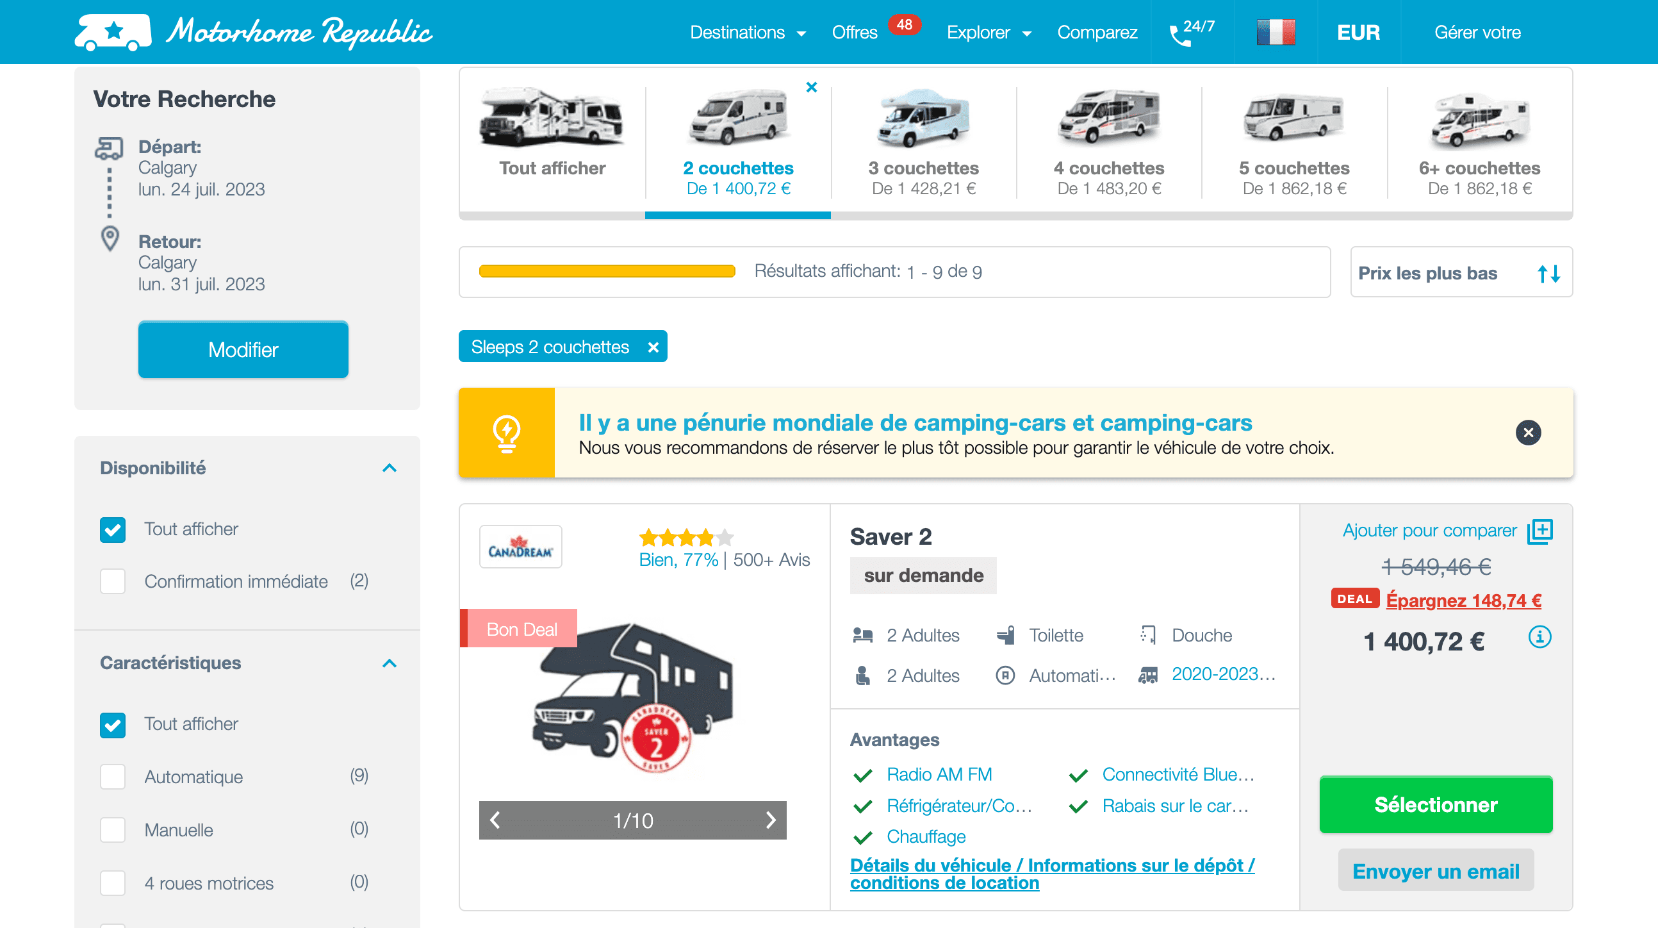Open price info icon next to 1 400,72 €

[1539, 638]
